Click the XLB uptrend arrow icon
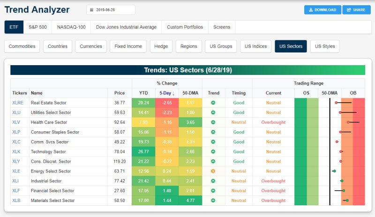 click(213, 201)
